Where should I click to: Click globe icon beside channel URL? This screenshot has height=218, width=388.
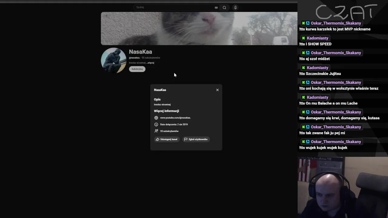pyautogui.click(x=156, y=118)
